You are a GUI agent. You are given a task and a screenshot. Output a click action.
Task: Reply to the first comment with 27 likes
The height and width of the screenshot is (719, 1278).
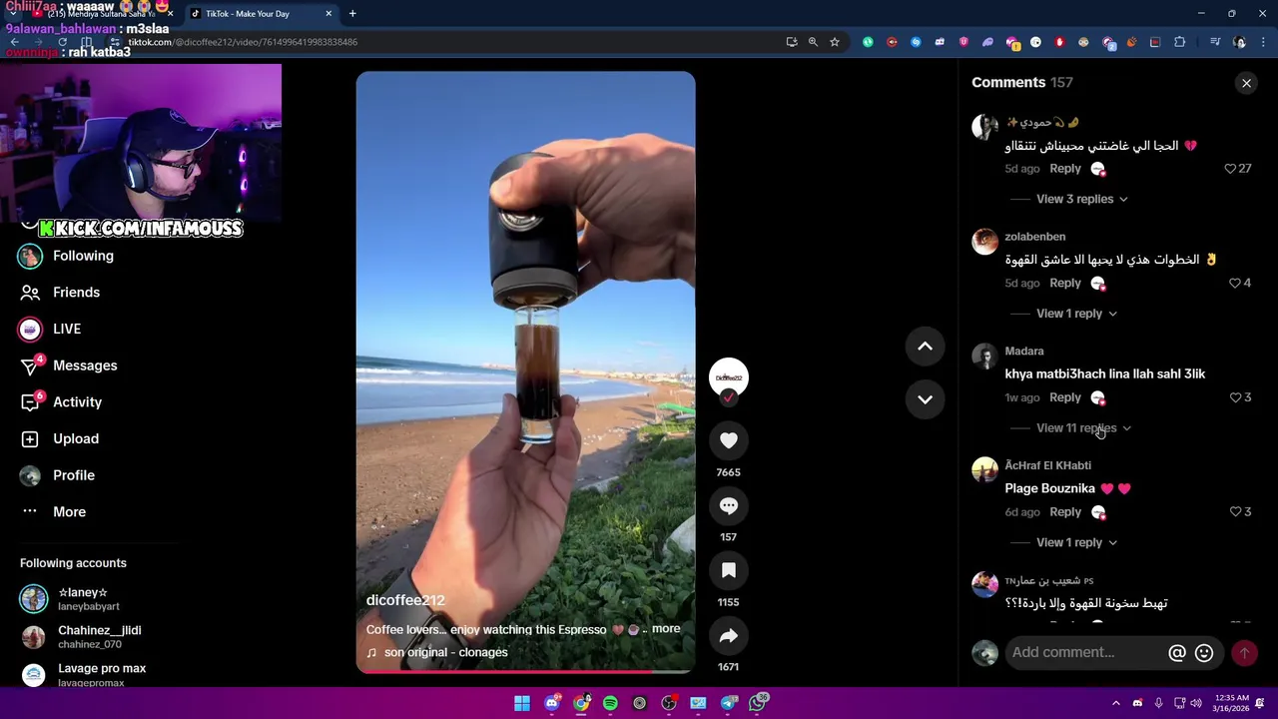(x=1065, y=169)
